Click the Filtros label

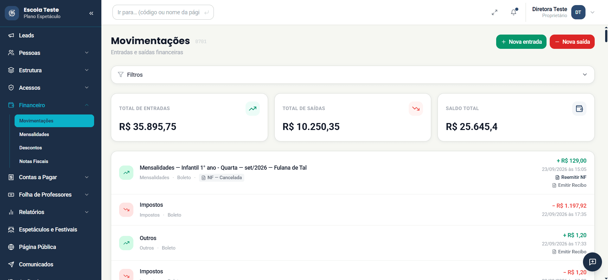(x=135, y=75)
